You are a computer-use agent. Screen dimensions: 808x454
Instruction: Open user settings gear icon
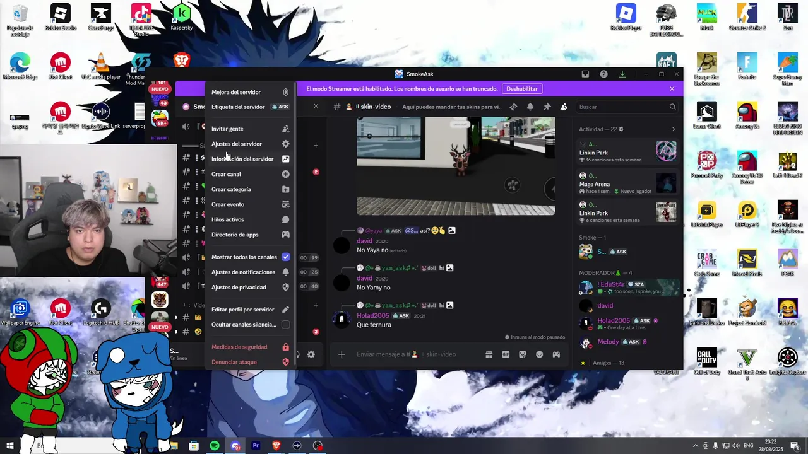click(311, 354)
